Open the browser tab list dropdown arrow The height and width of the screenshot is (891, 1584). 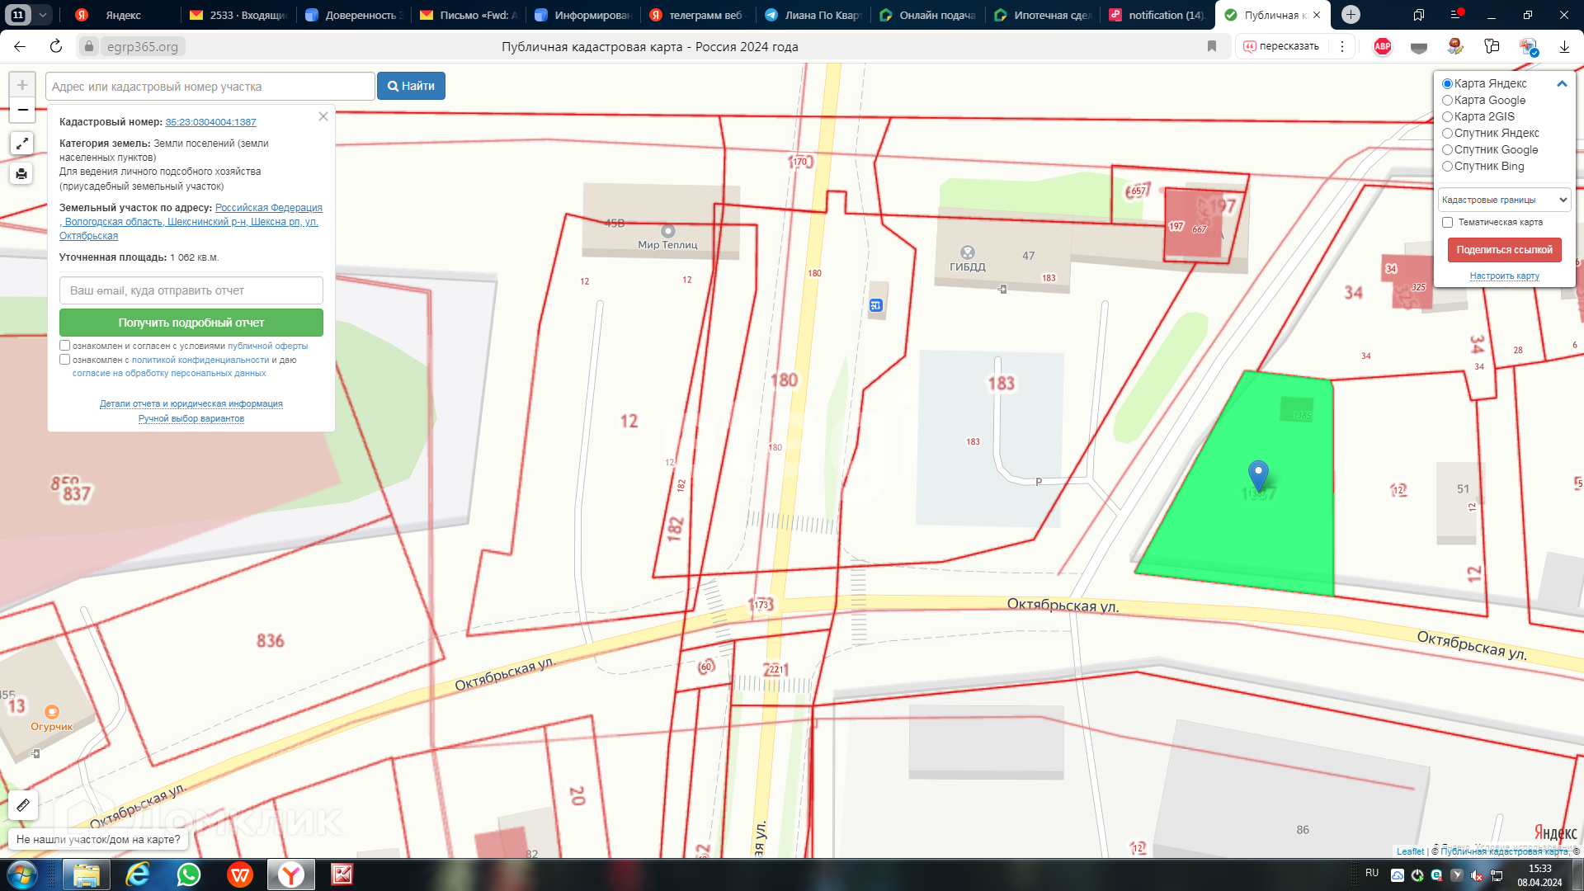(x=43, y=15)
